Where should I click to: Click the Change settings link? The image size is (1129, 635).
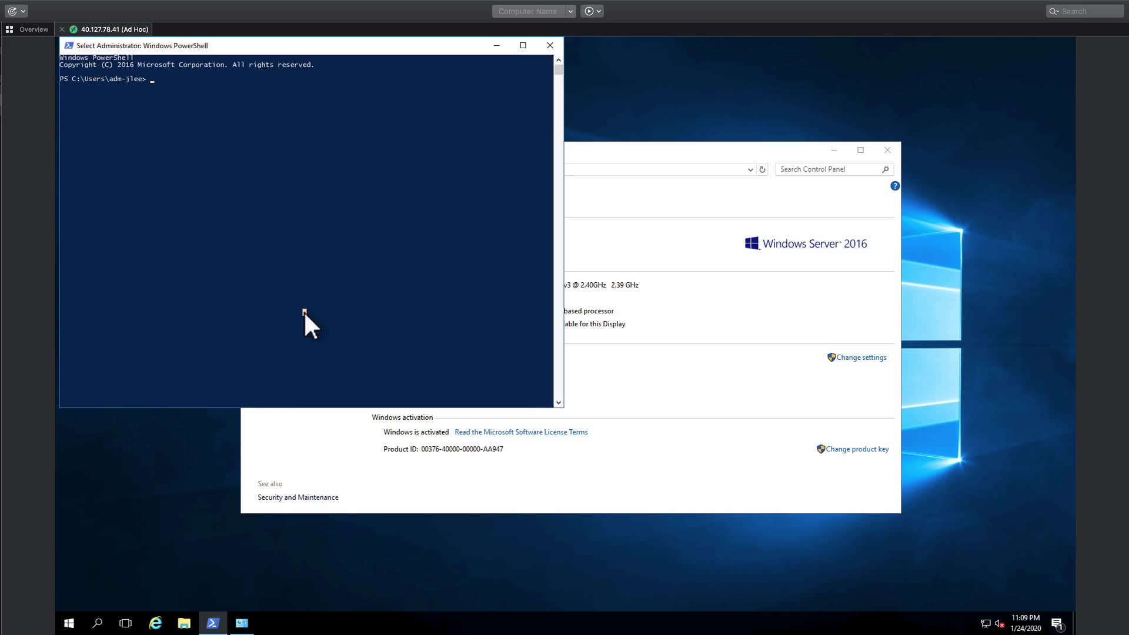861,357
